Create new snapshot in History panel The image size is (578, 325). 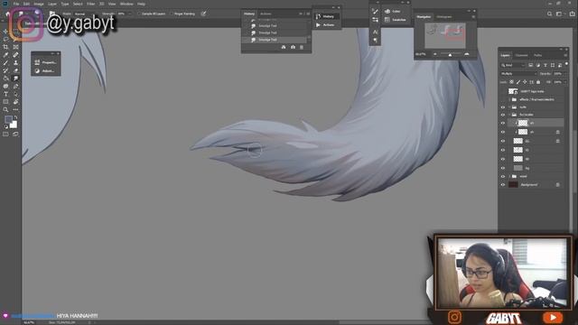click(x=293, y=47)
